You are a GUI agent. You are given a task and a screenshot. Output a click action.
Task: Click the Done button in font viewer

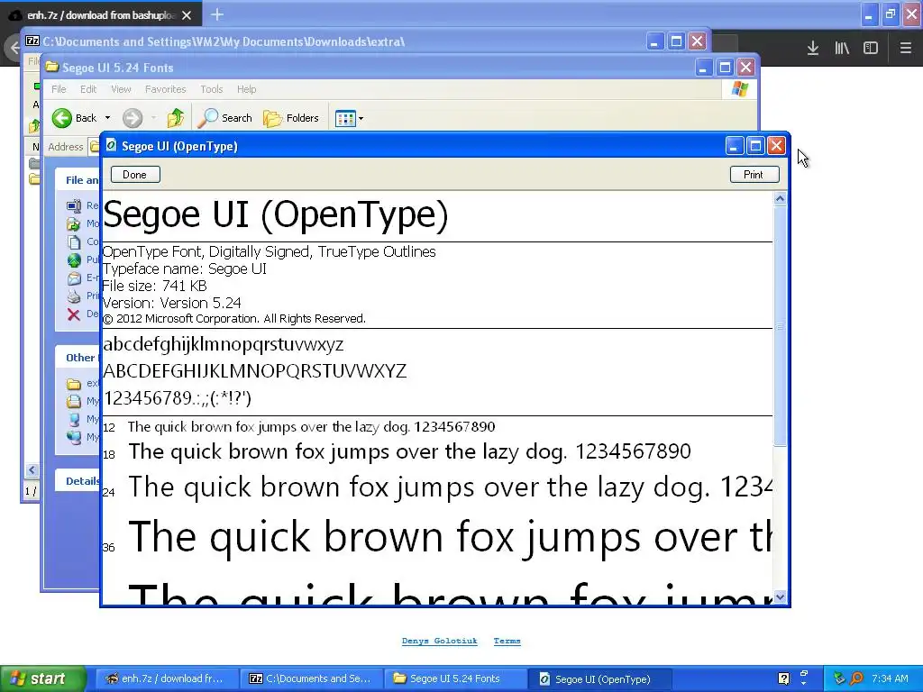tap(135, 175)
